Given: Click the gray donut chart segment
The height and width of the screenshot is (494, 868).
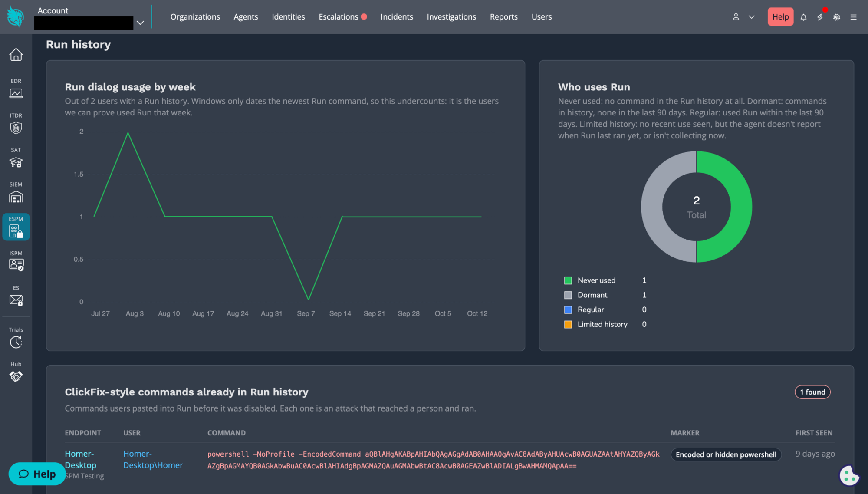Looking at the screenshot, I should (652, 207).
